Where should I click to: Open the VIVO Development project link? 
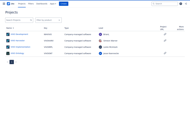tap(19, 34)
